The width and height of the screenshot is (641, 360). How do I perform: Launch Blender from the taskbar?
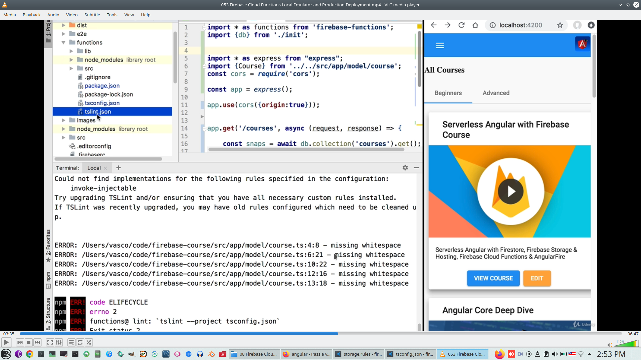211,354
